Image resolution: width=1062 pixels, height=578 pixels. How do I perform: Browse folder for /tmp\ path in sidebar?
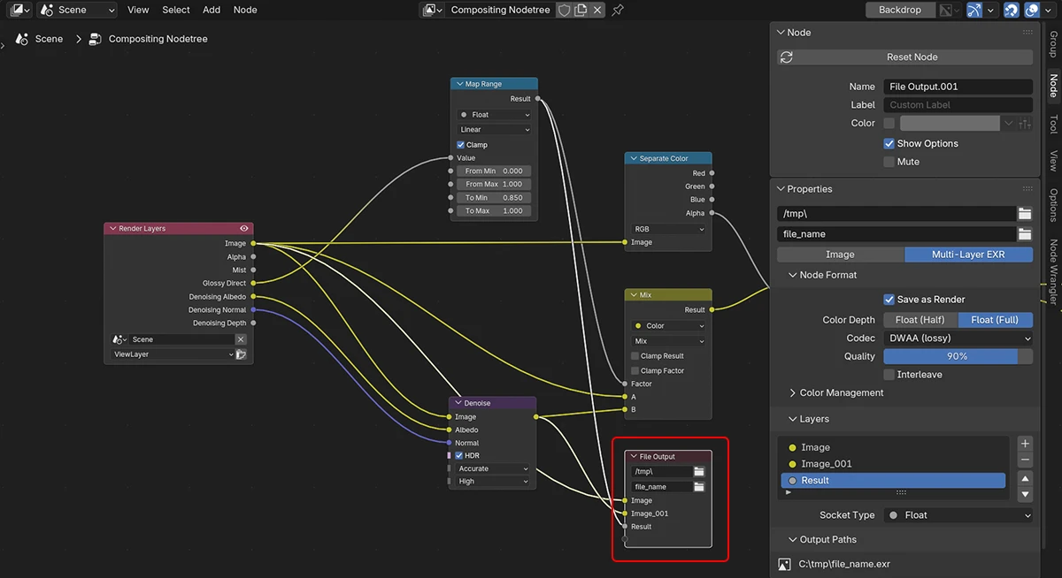coord(1024,214)
